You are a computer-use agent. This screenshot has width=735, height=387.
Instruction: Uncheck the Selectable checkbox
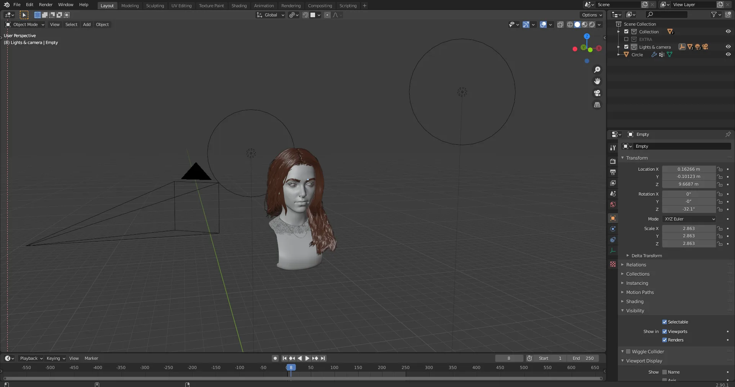[665, 322]
